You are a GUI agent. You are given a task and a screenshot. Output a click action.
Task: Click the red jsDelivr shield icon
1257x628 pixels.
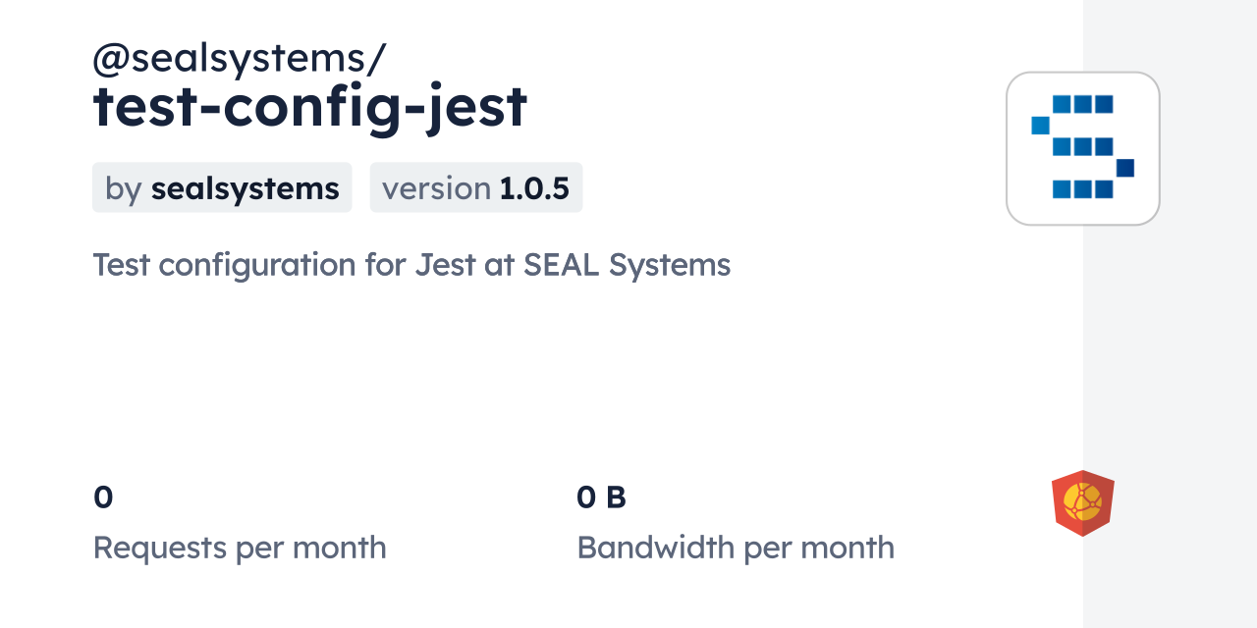click(1082, 502)
